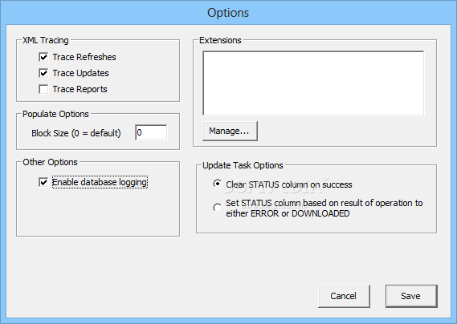The width and height of the screenshot is (457, 324).
Task: Click the XML Tracing group heading
Action: 46,40
